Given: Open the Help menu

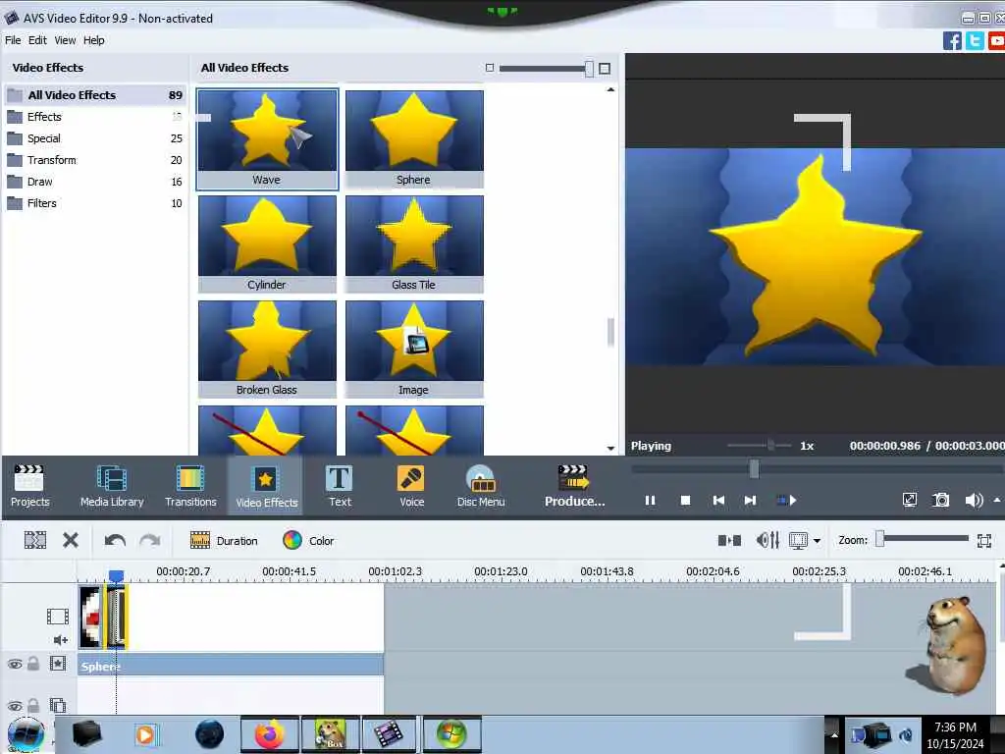Looking at the screenshot, I should 93,39.
